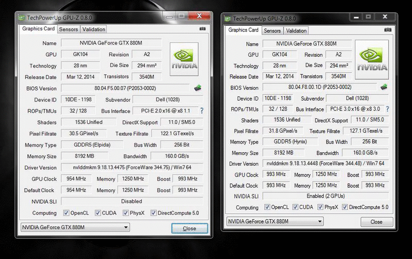Click the camera screenshot icon in right GPU-Z window
This screenshot has width=412, height=259.
(x=388, y=30)
